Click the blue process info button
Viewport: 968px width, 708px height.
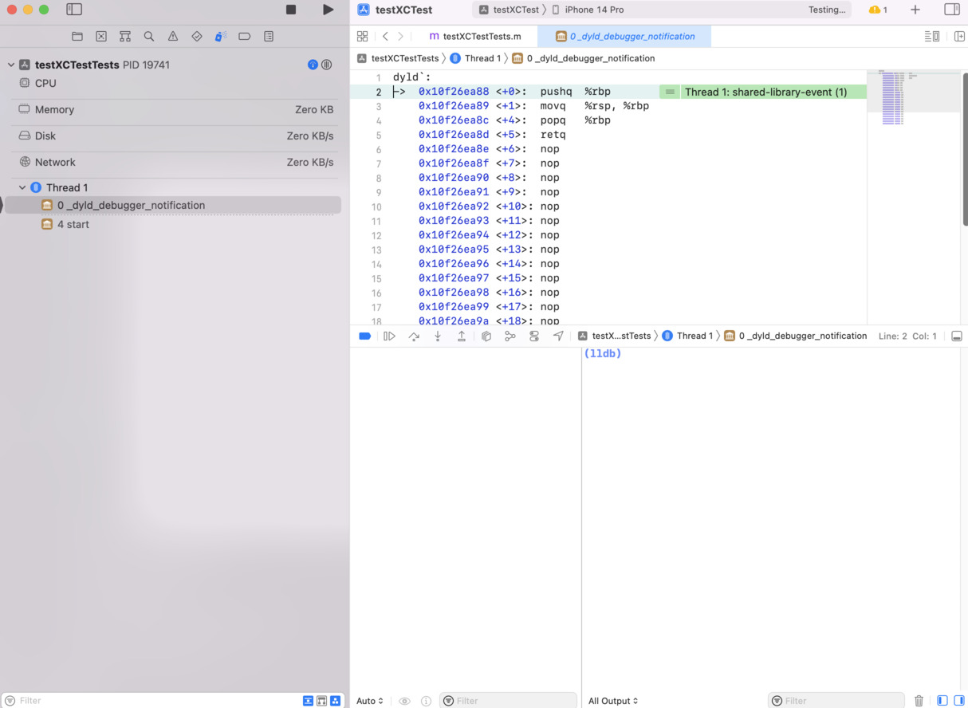point(313,65)
